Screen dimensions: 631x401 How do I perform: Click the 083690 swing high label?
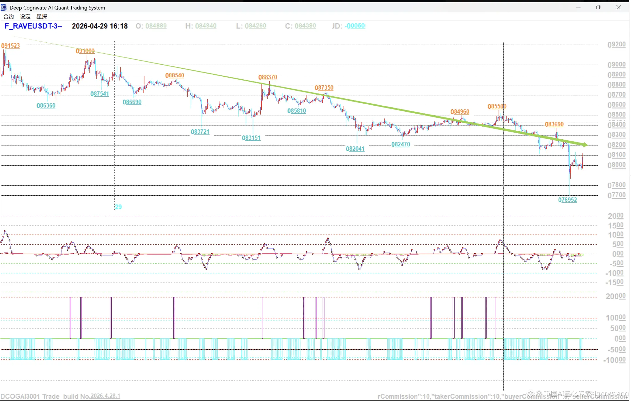pos(554,124)
